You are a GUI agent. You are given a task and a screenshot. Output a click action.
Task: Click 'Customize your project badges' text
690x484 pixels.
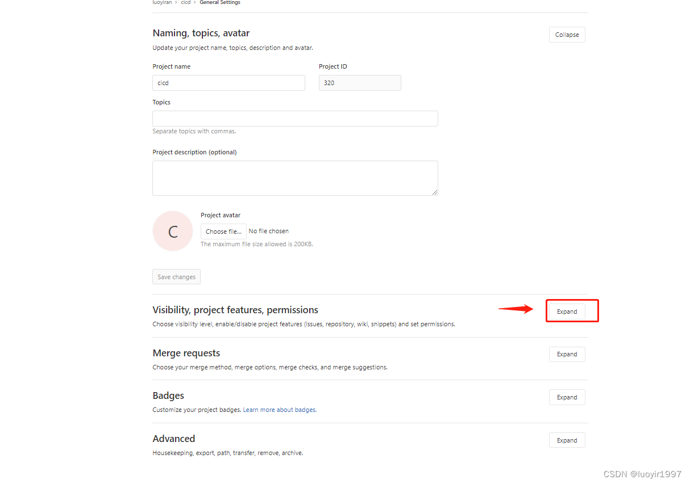pyautogui.click(x=197, y=410)
